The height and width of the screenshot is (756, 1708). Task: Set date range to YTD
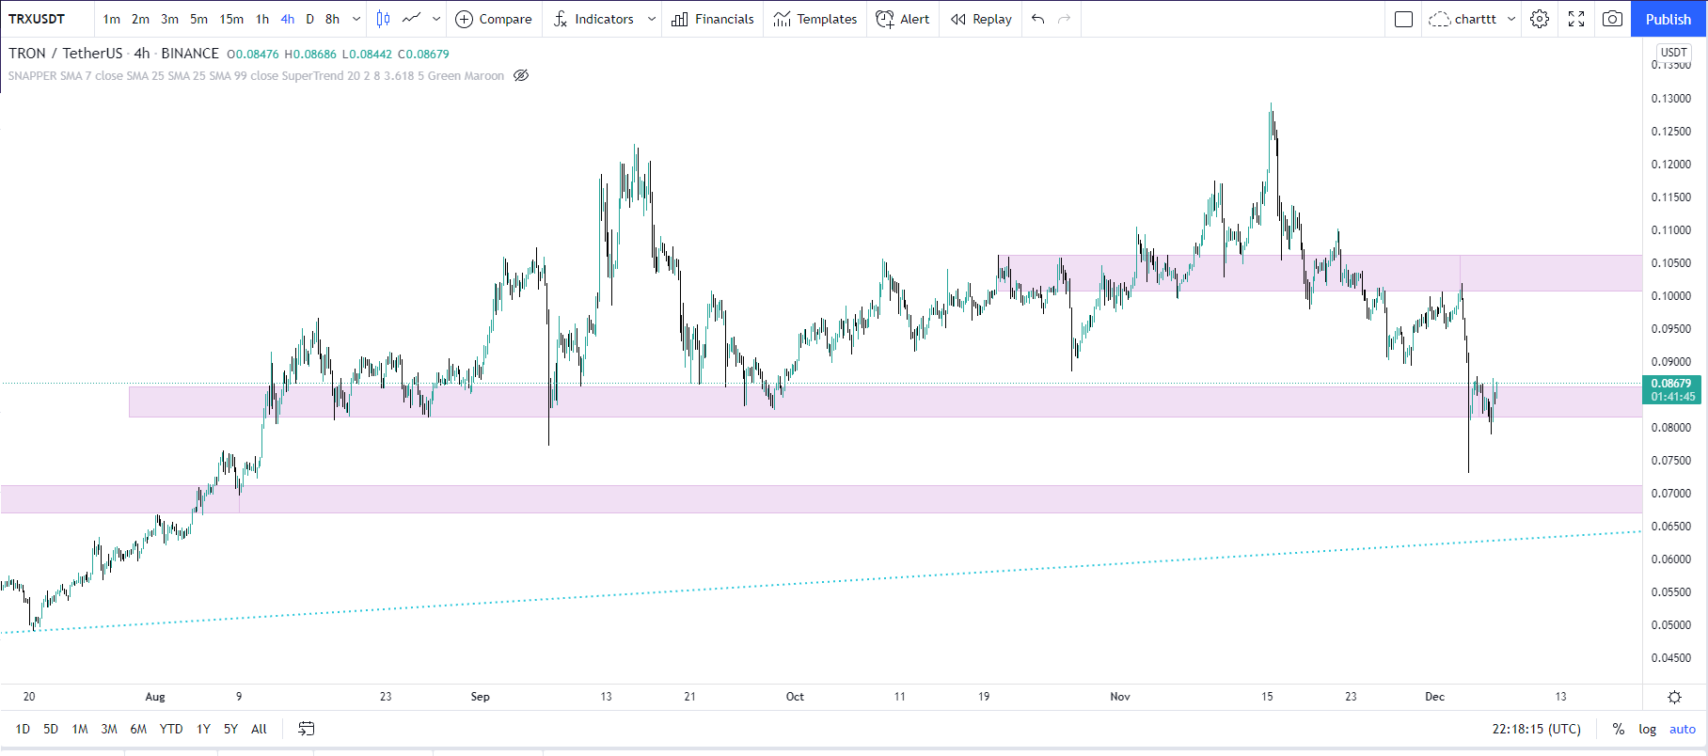pyautogui.click(x=171, y=729)
